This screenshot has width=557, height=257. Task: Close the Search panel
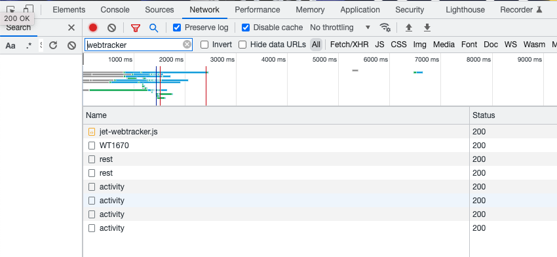coord(71,28)
